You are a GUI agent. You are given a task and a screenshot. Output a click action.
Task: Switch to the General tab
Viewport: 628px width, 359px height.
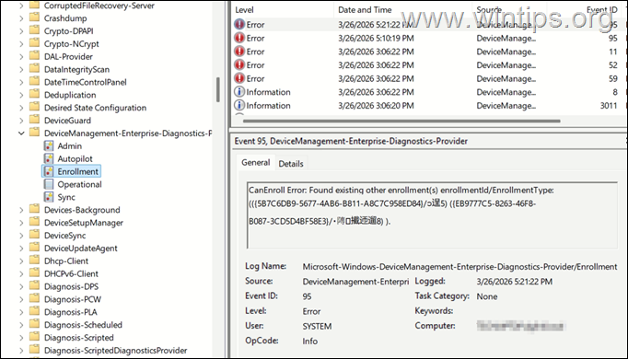point(255,163)
